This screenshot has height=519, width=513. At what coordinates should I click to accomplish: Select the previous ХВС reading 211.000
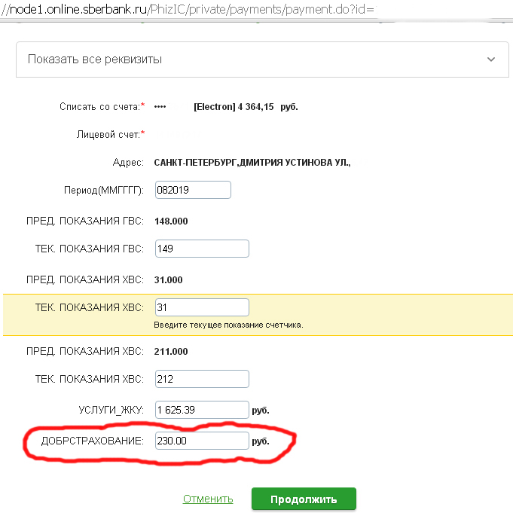(170, 351)
